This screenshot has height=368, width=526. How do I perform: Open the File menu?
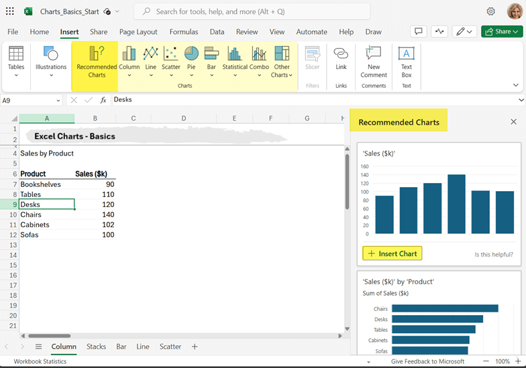[13, 32]
